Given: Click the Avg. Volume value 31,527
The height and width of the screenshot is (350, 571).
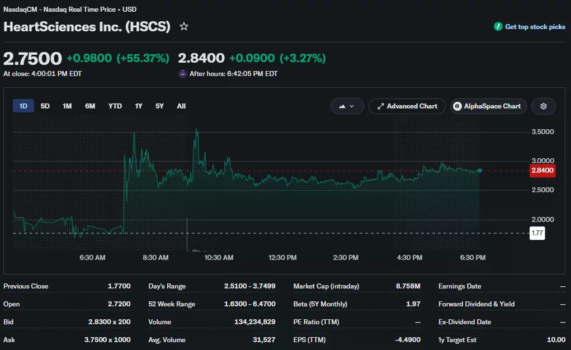Looking at the screenshot, I should click(264, 340).
